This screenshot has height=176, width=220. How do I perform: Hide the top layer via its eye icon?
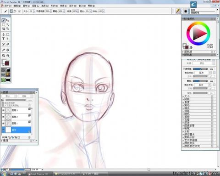point(3,110)
